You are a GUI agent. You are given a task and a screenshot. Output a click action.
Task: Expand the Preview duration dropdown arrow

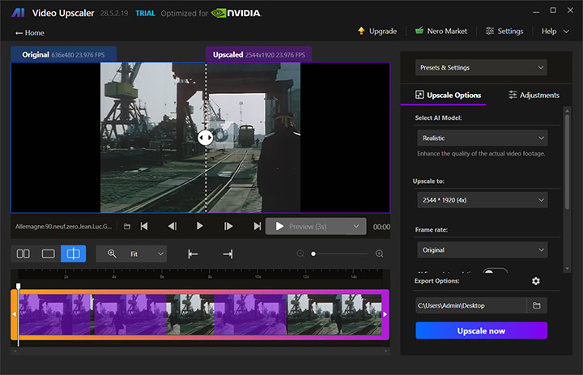point(355,227)
